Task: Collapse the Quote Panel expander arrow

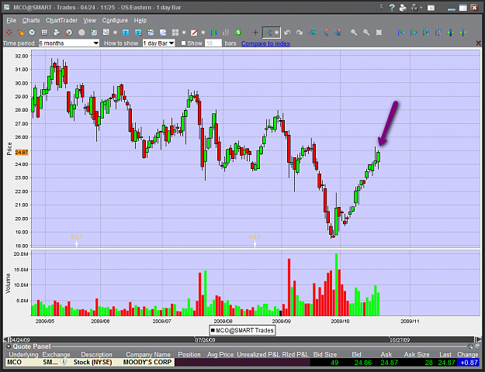Action: coord(9,346)
